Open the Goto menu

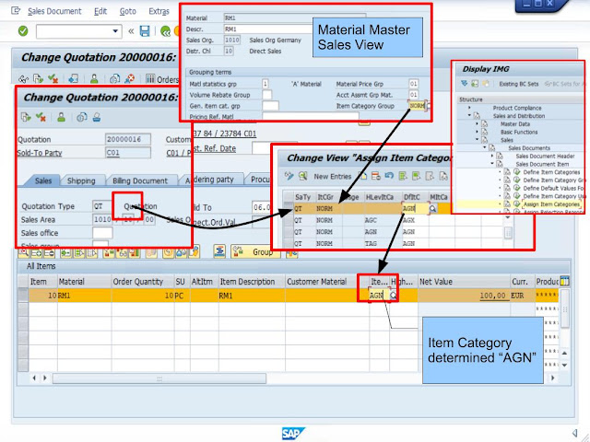128,11
